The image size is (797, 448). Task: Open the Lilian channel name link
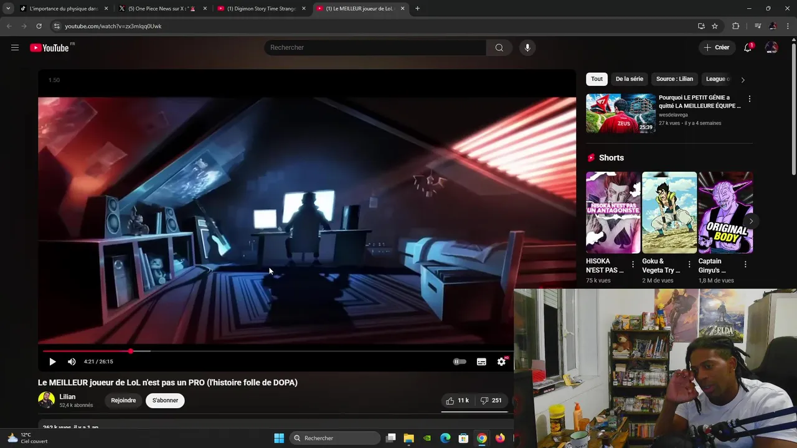pyautogui.click(x=67, y=397)
